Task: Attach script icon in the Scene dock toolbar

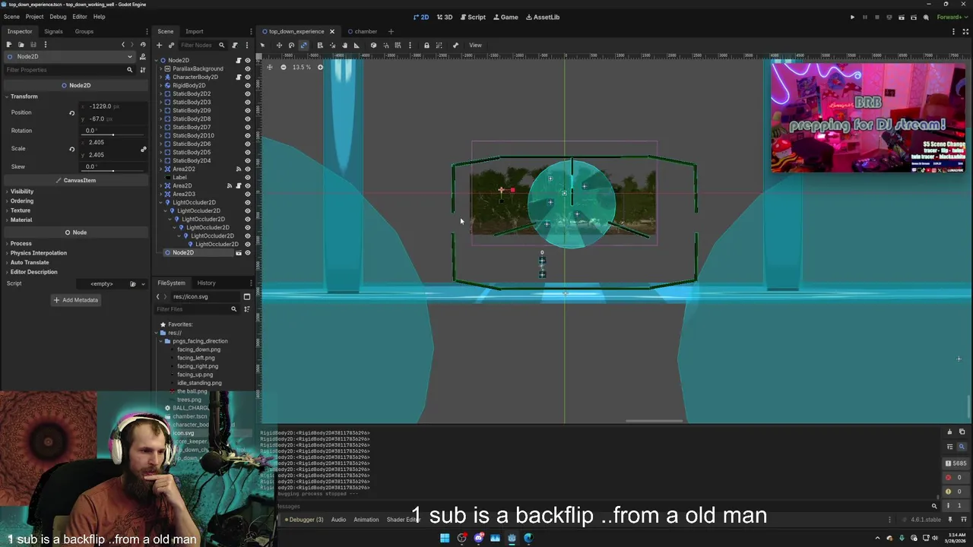Action: [235, 45]
